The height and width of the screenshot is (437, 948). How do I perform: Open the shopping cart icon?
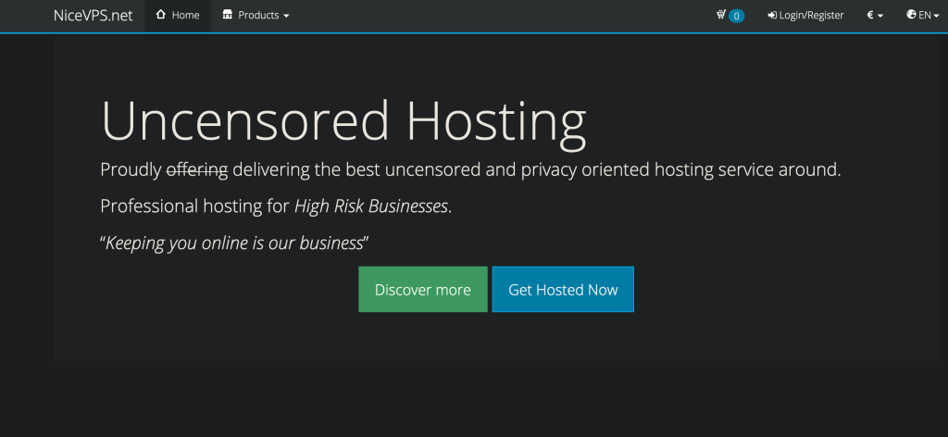(720, 15)
